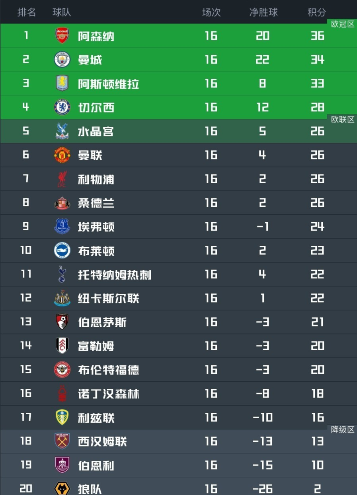Screen dimensions: 357x495
Task: Open team name 纽卡斯尔联
Action: click(x=108, y=299)
